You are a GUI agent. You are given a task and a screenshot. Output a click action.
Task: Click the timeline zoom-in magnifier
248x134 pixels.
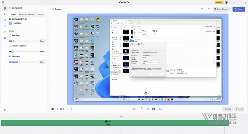coord(72,109)
